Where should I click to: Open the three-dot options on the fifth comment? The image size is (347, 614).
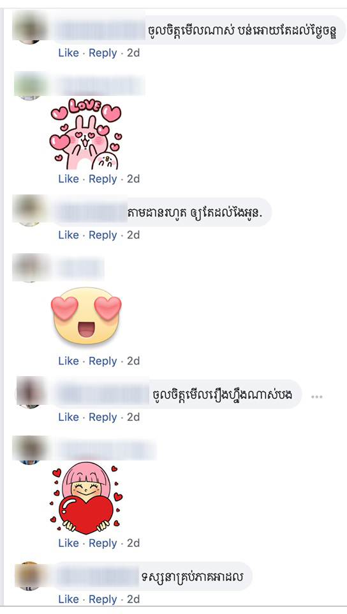coord(316,397)
